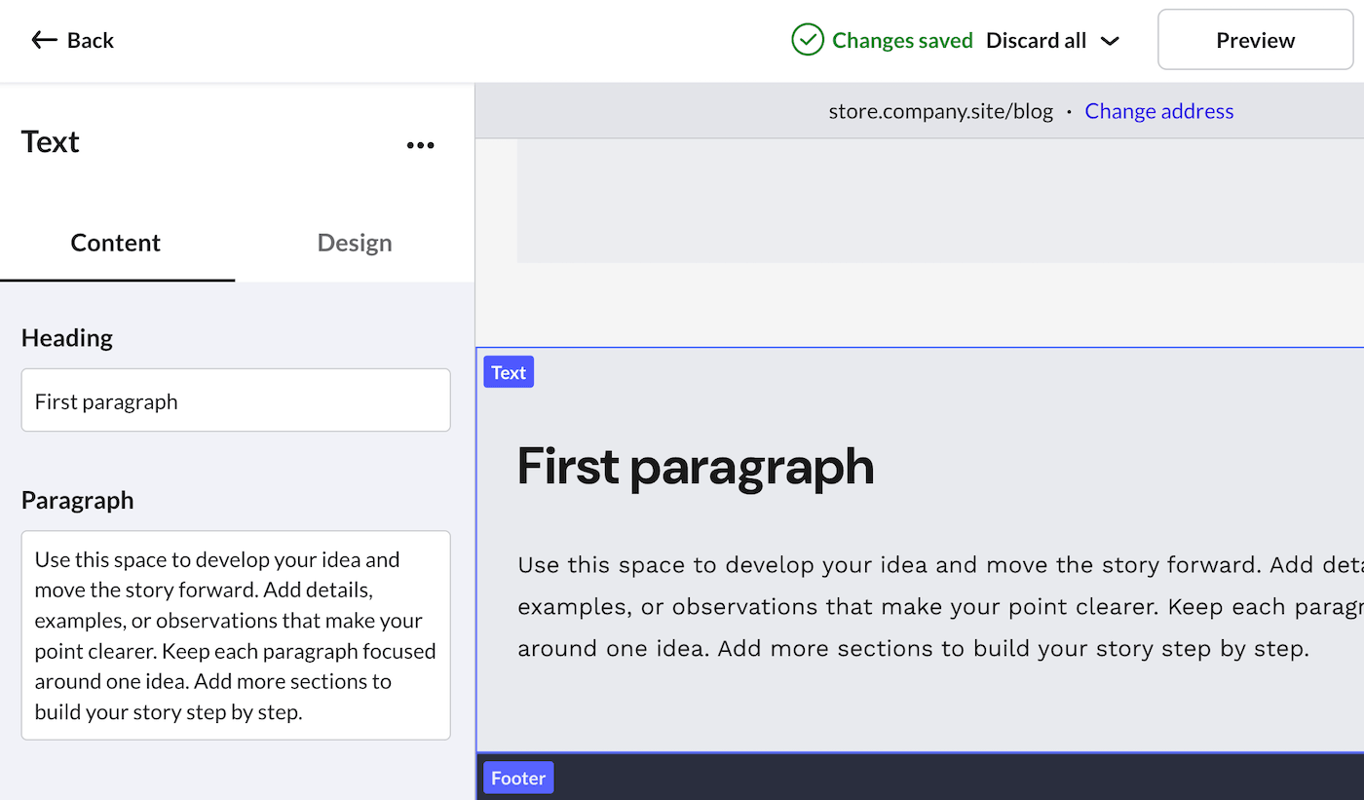Select the Text section badge in preview
This screenshot has width=1364, height=800.
coord(509,372)
